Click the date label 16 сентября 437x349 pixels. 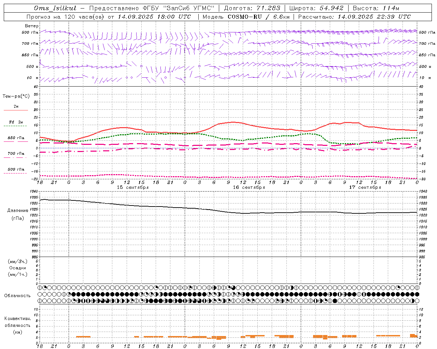pos(249,187)
